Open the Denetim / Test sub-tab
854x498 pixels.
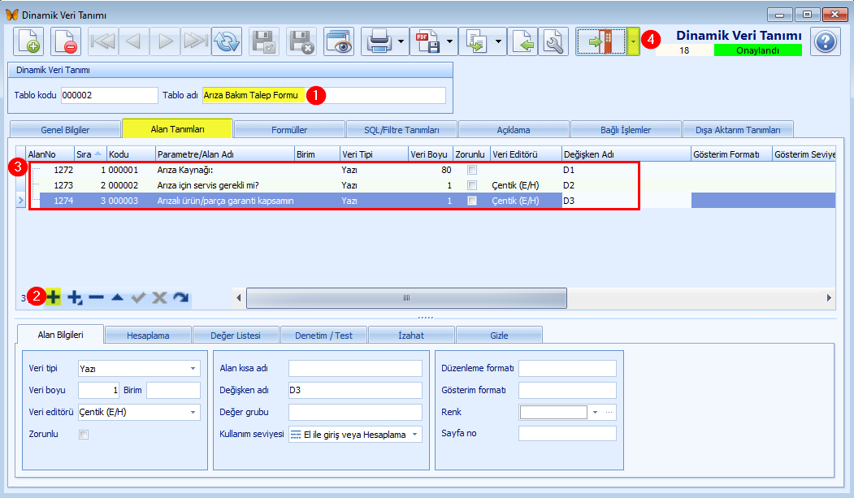coord(323,336)
